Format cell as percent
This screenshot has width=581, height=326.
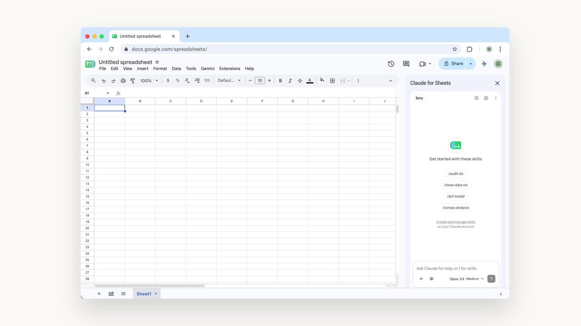click(x=177, y=81)
